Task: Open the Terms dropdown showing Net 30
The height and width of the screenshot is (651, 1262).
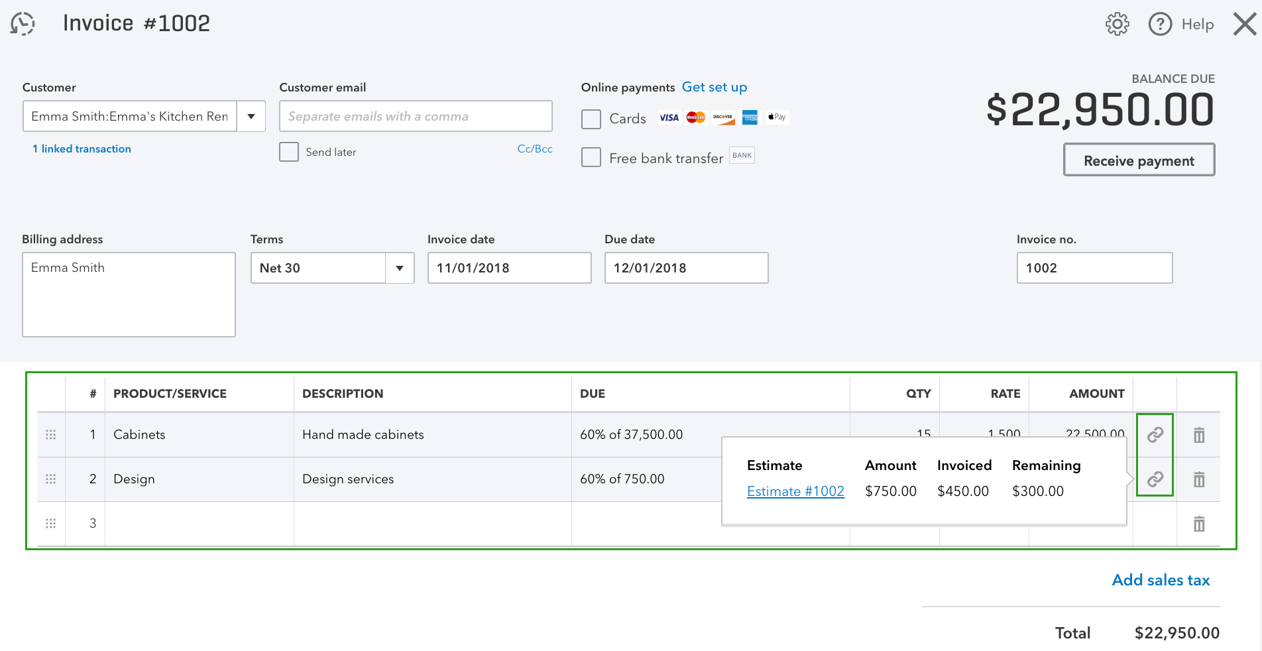Action: (x=398, y=268)
